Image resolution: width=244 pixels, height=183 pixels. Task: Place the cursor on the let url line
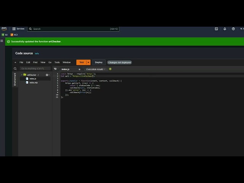point(78,76)
